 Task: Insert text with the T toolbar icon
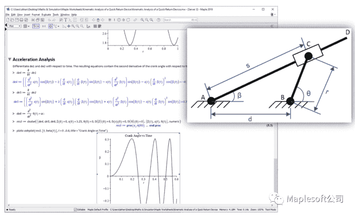coord(66,20)
